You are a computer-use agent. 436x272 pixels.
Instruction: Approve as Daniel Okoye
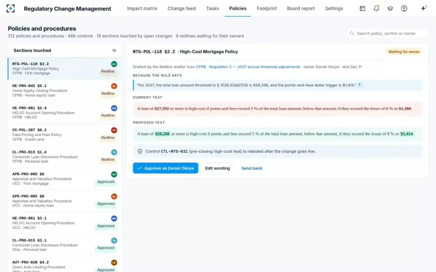166,168
